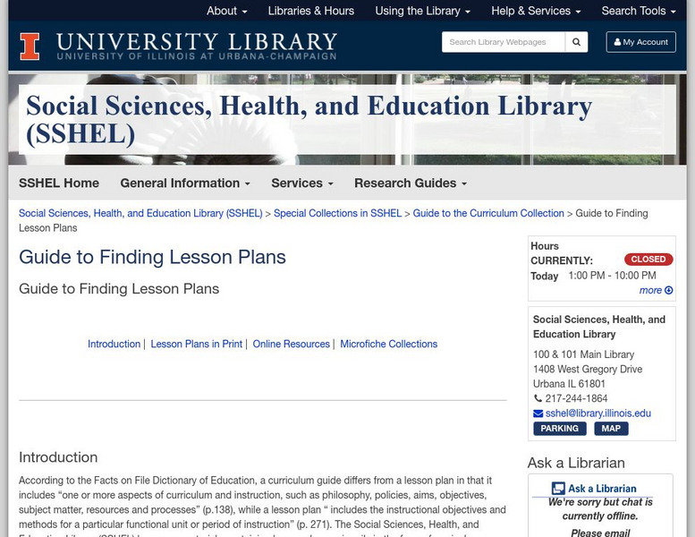The width and height of the screenshot is (695, 537).
Task: Open the Using the Library dropdown
Action: coord(422,11)
